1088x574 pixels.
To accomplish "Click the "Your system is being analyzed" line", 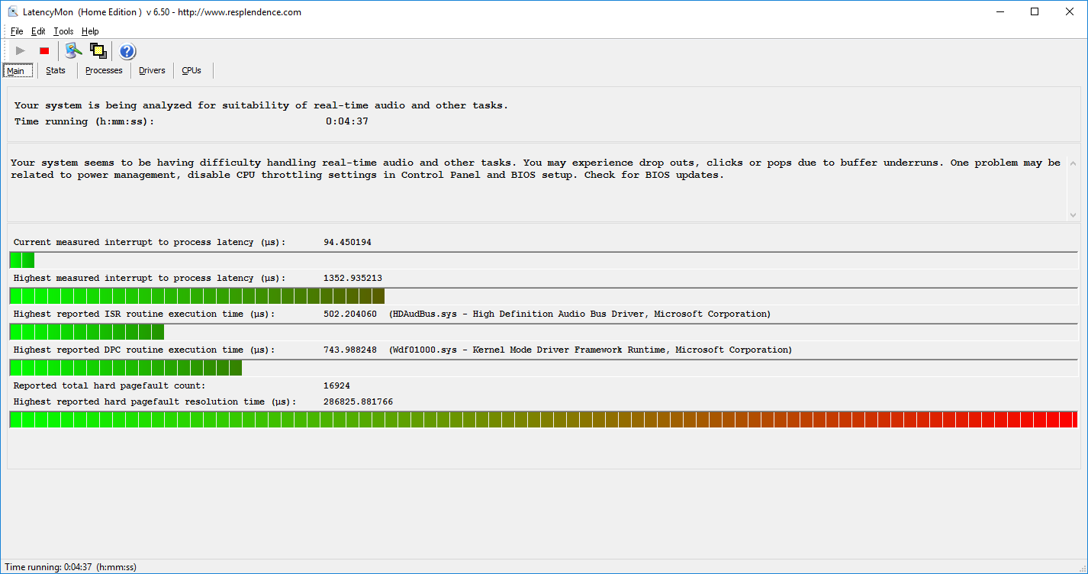I will pyautogui.click(x=261, y=105).
